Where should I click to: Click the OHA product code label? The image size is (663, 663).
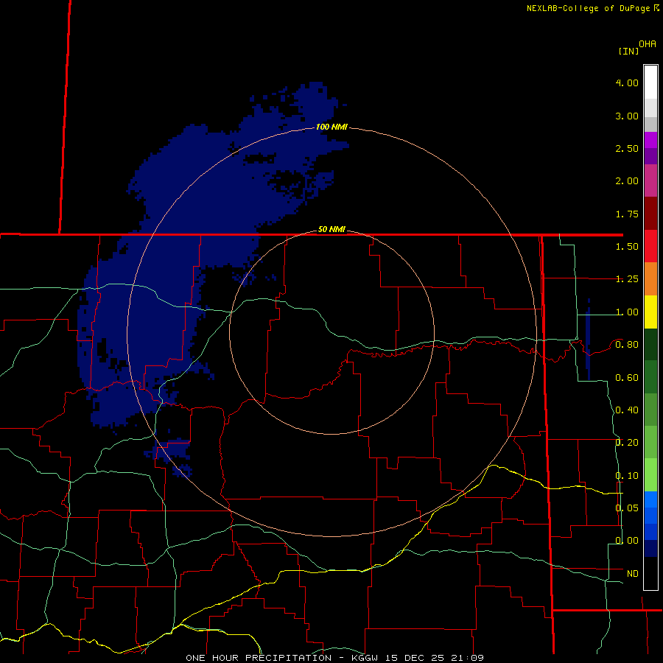[x=648, y=44]
